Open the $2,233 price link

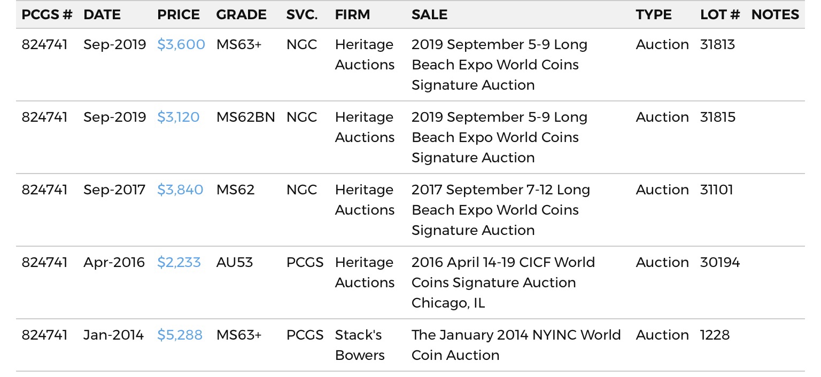[x=179, y=263]
